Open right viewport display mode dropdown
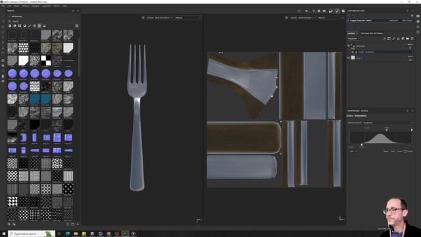The width and height of the screenshot is (421, 237). pyautogui.click(x=330, y=18)
